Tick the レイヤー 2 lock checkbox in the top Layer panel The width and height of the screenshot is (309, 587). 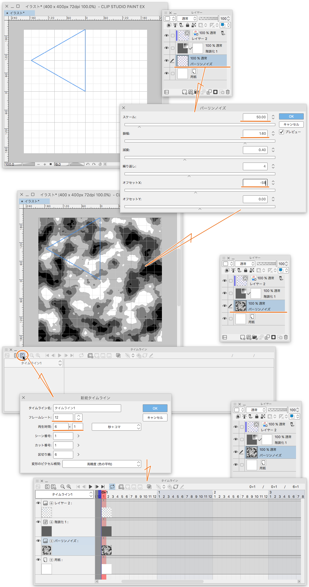173,36
